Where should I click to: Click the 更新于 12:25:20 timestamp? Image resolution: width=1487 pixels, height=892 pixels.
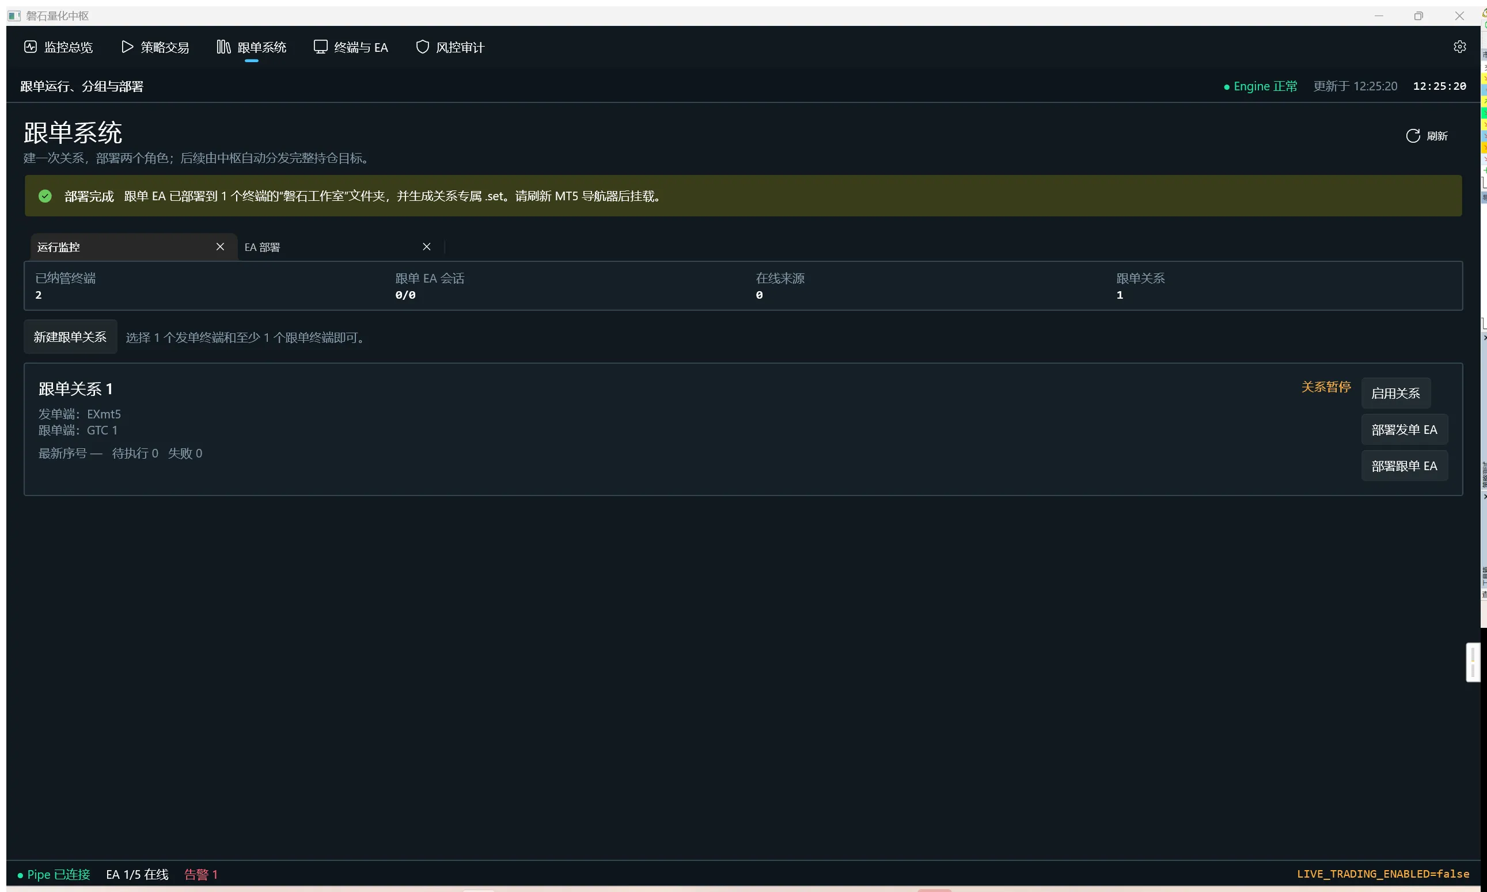pos(1355,86)
